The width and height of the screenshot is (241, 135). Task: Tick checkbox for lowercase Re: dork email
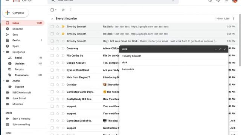point(52,34)
